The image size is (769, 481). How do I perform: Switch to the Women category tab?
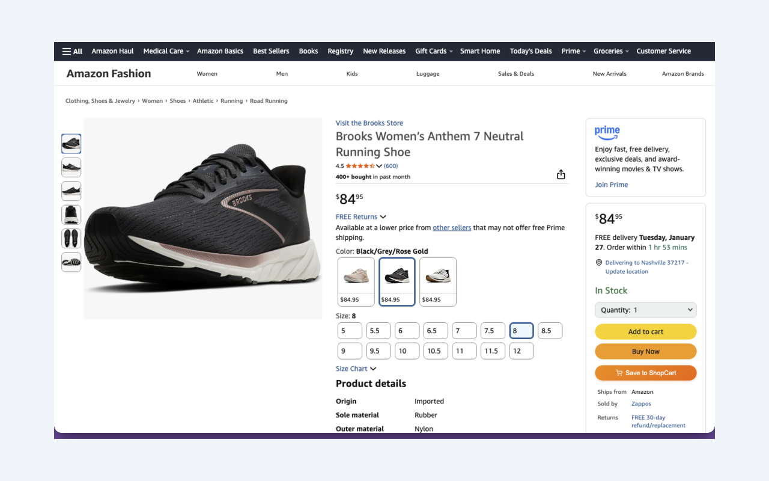click(x=207, y=73)
